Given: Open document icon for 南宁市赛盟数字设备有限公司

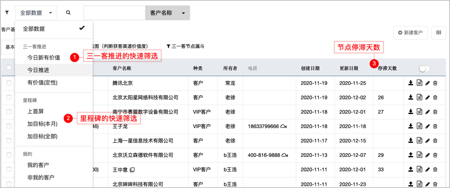Looking at the screenshot, I should point(419,112).
